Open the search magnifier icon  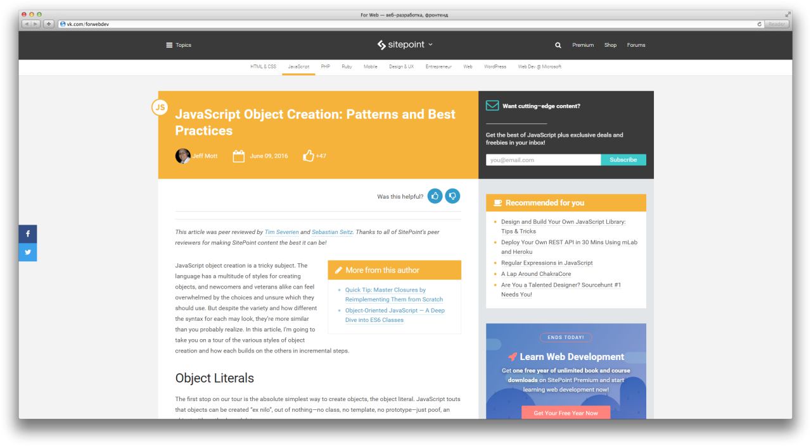(558, 45)
